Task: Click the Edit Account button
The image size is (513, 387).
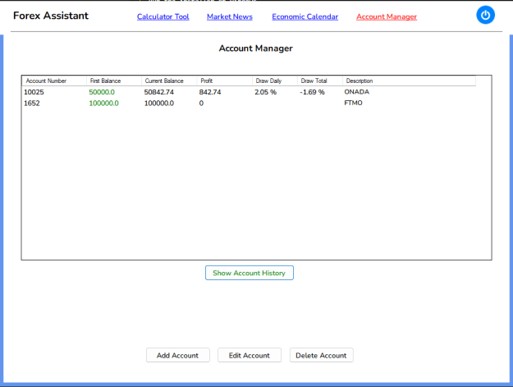Action: coord(250,355)
